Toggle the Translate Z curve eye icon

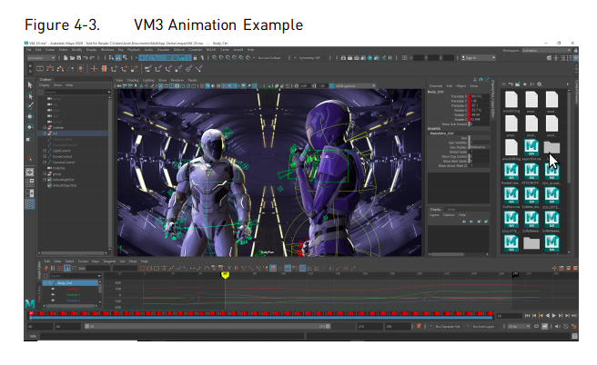[x=53, y=301]
